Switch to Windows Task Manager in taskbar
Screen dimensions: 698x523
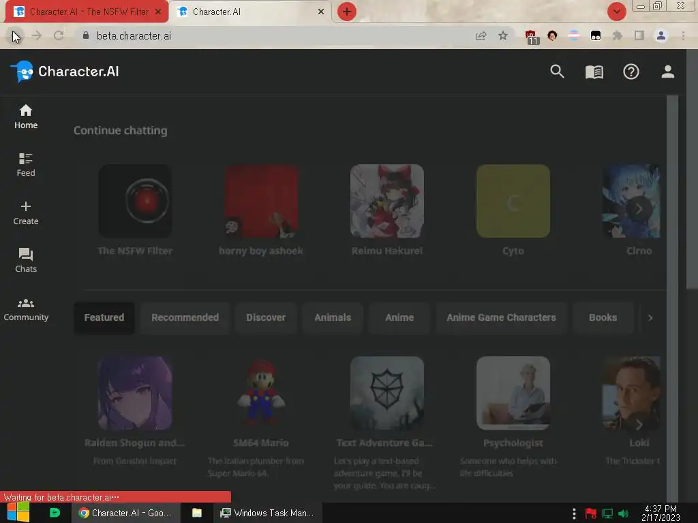click(267, 513)
